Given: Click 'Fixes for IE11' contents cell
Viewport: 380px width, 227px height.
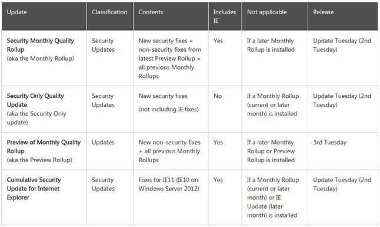Looking at the screenshot, I should click(x=169, y=184).
